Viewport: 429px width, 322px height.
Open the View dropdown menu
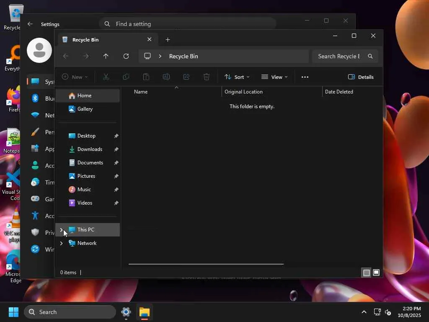point(274,77)
